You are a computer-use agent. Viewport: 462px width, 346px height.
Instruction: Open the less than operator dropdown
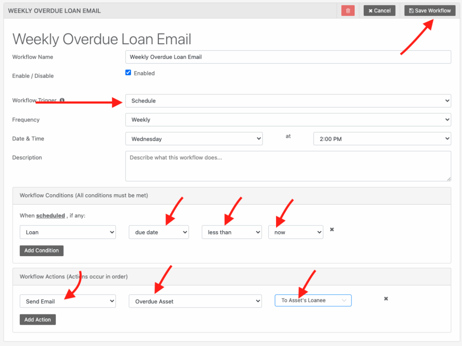(231, 232)
